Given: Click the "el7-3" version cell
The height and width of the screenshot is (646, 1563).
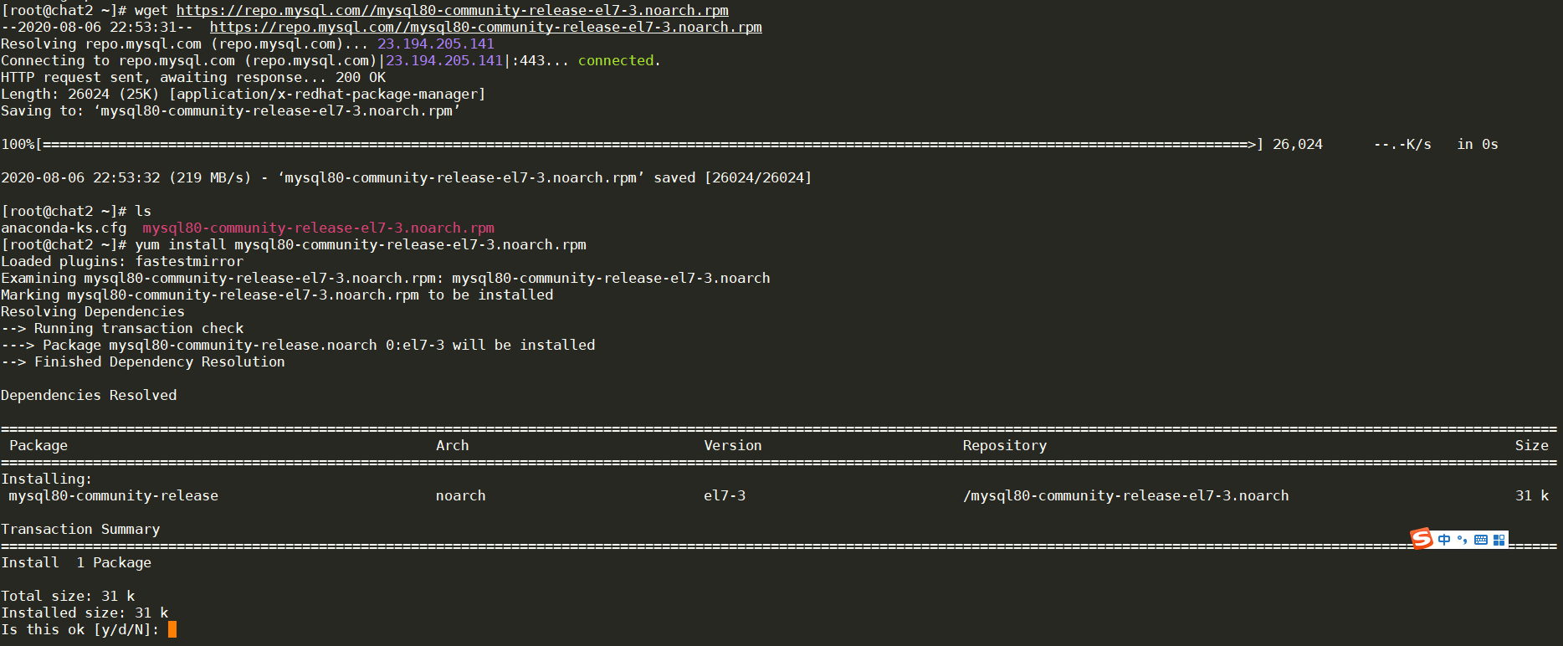Looking at the screenshot, I should (725, 495).
